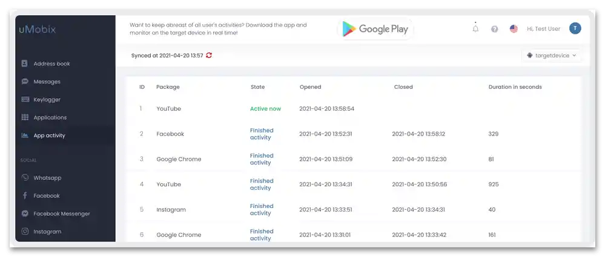Click opened time 2021-04-20 13:51:09
The height and width of the screenshot is (257, 605).
326,159
